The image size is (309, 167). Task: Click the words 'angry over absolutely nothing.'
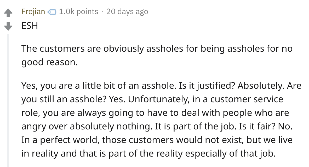[87, 127]
